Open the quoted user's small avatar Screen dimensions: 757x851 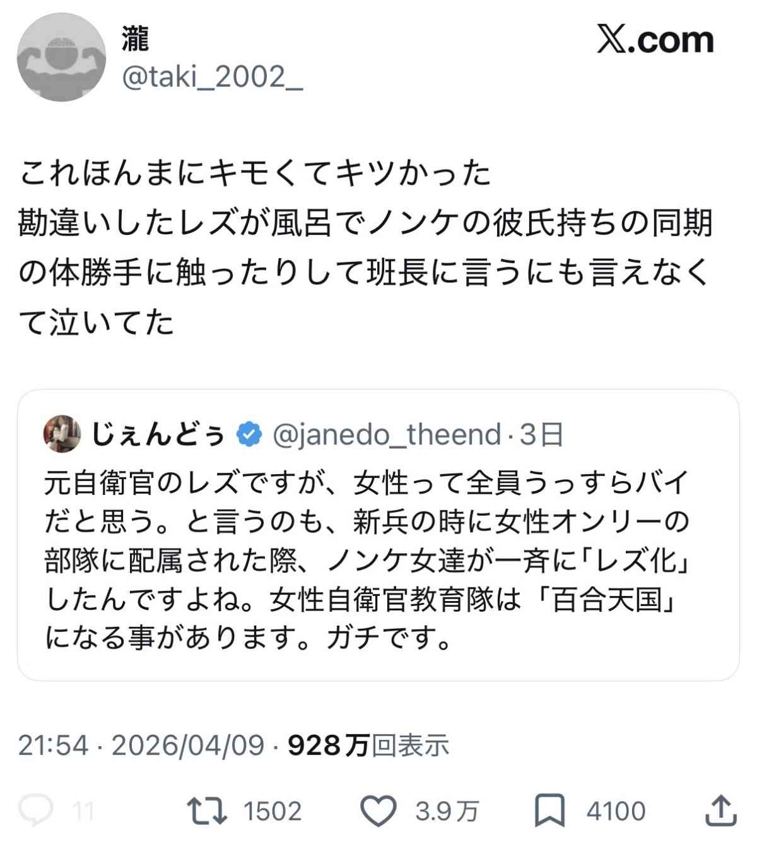[x=62, y=434]
